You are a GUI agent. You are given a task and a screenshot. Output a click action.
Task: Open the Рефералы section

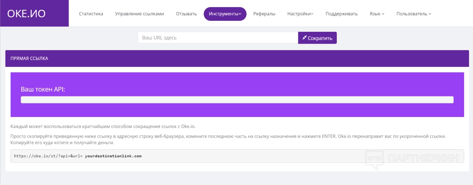[264, 14]
